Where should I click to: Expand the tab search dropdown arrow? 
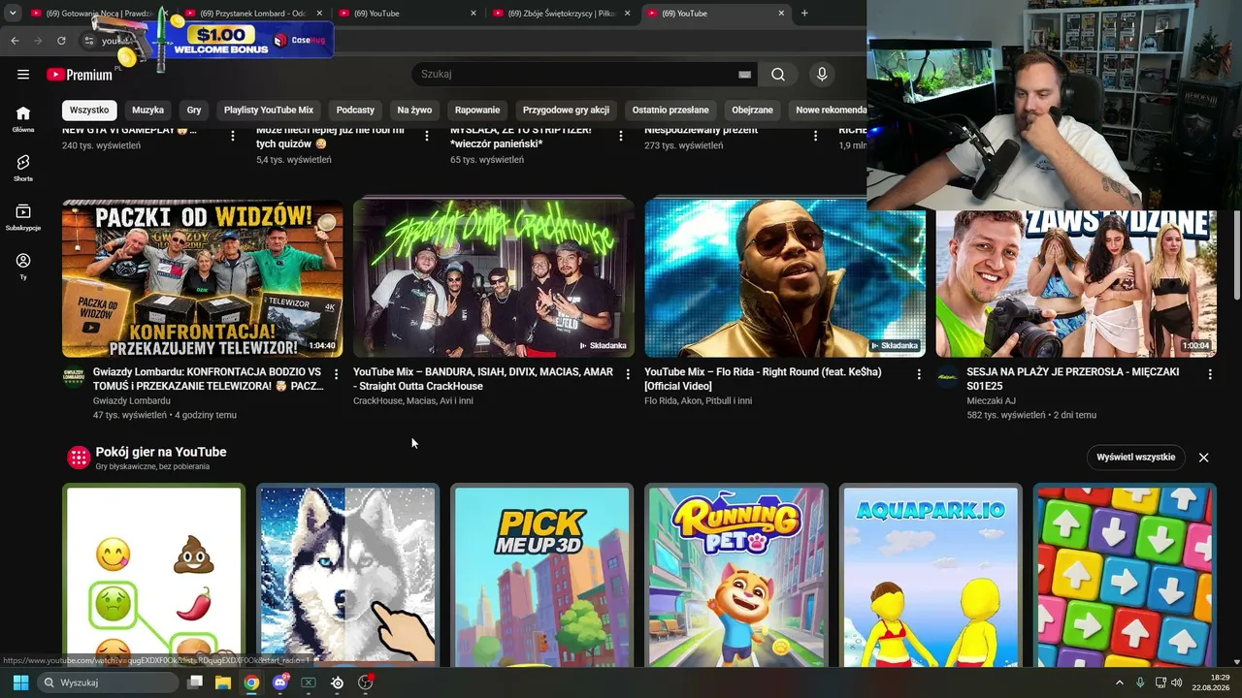(x=13, y=14)
